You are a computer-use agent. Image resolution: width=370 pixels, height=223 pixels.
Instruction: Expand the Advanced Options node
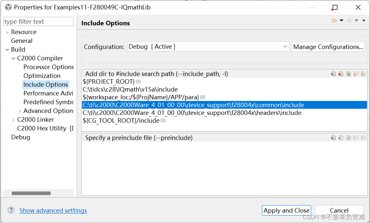coord(20,111)
